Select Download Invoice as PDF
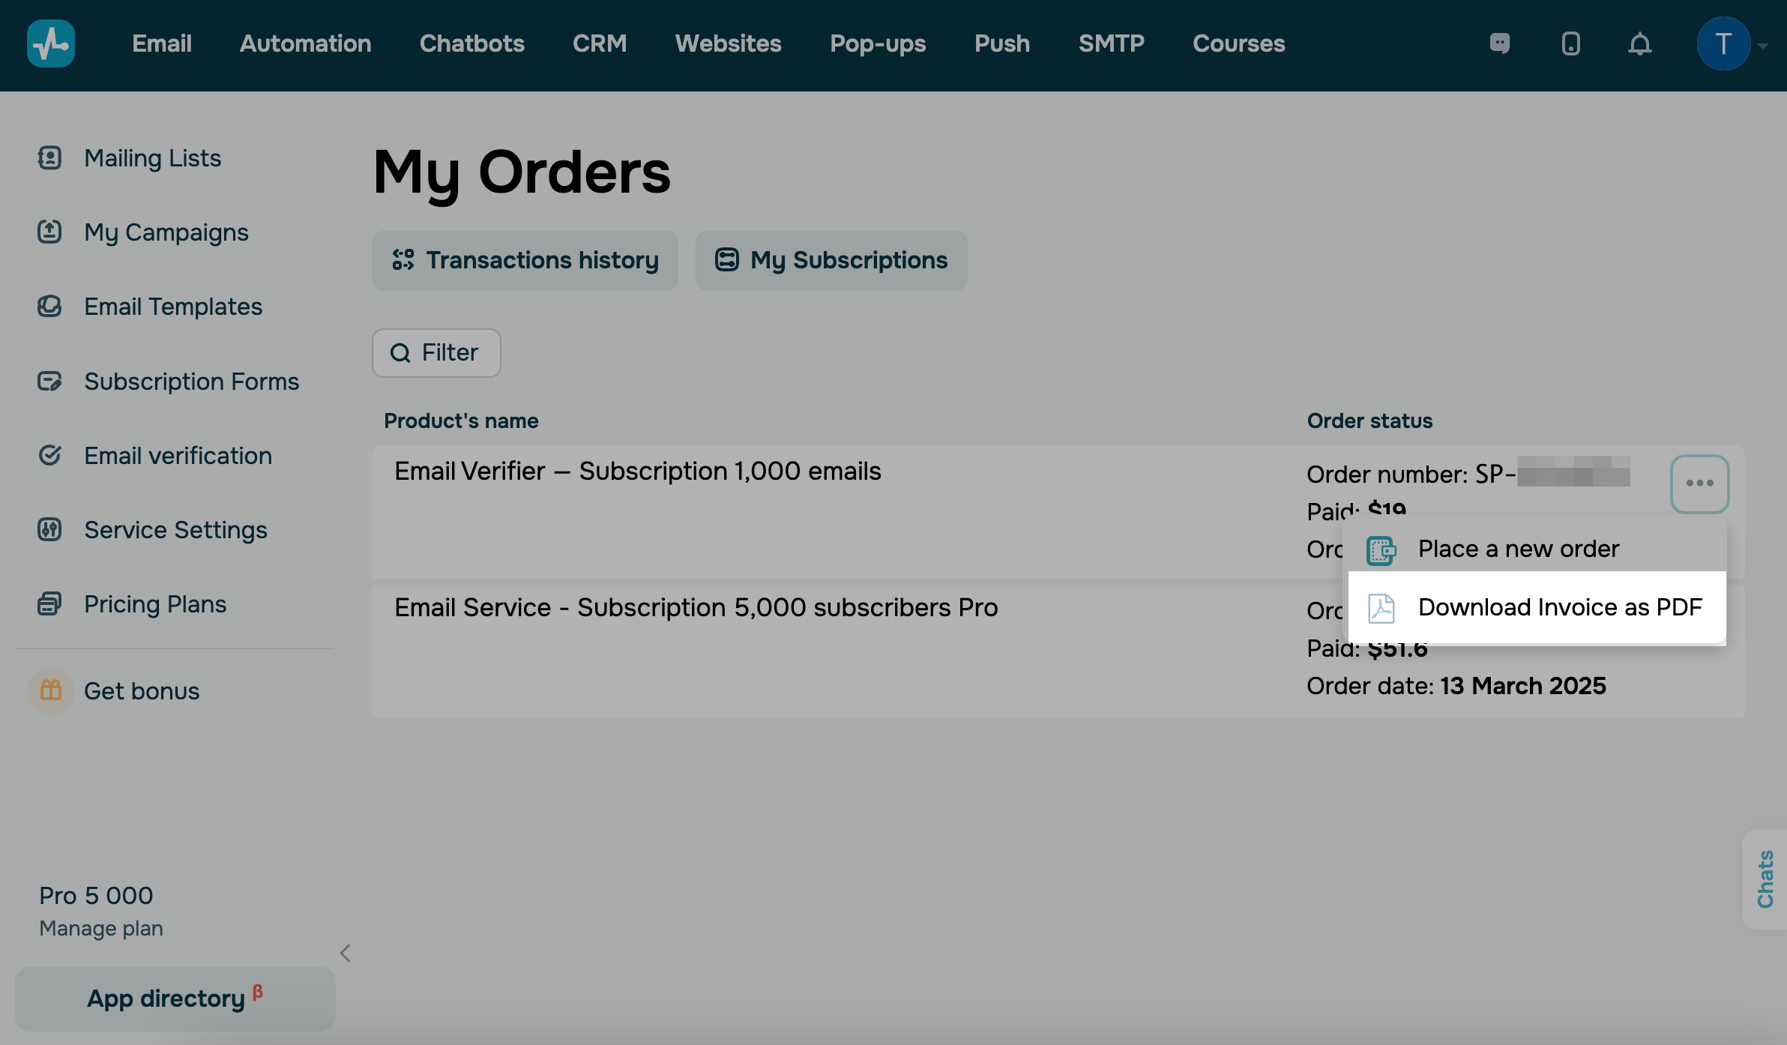The height and width of the screenshot is (1045, 1787). pyautogui.click(x=1559, y=607)
